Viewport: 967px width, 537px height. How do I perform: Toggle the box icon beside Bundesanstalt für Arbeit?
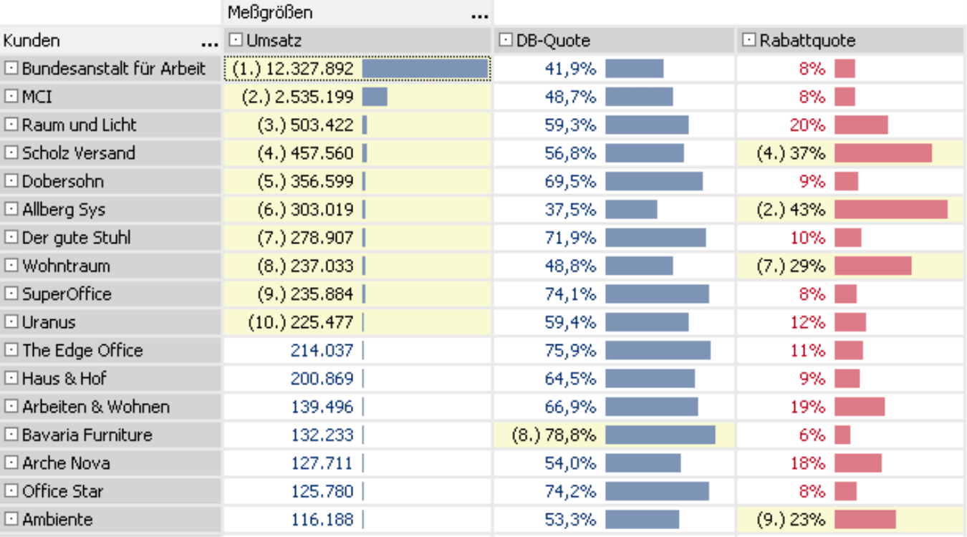click(x=11, y=69)
